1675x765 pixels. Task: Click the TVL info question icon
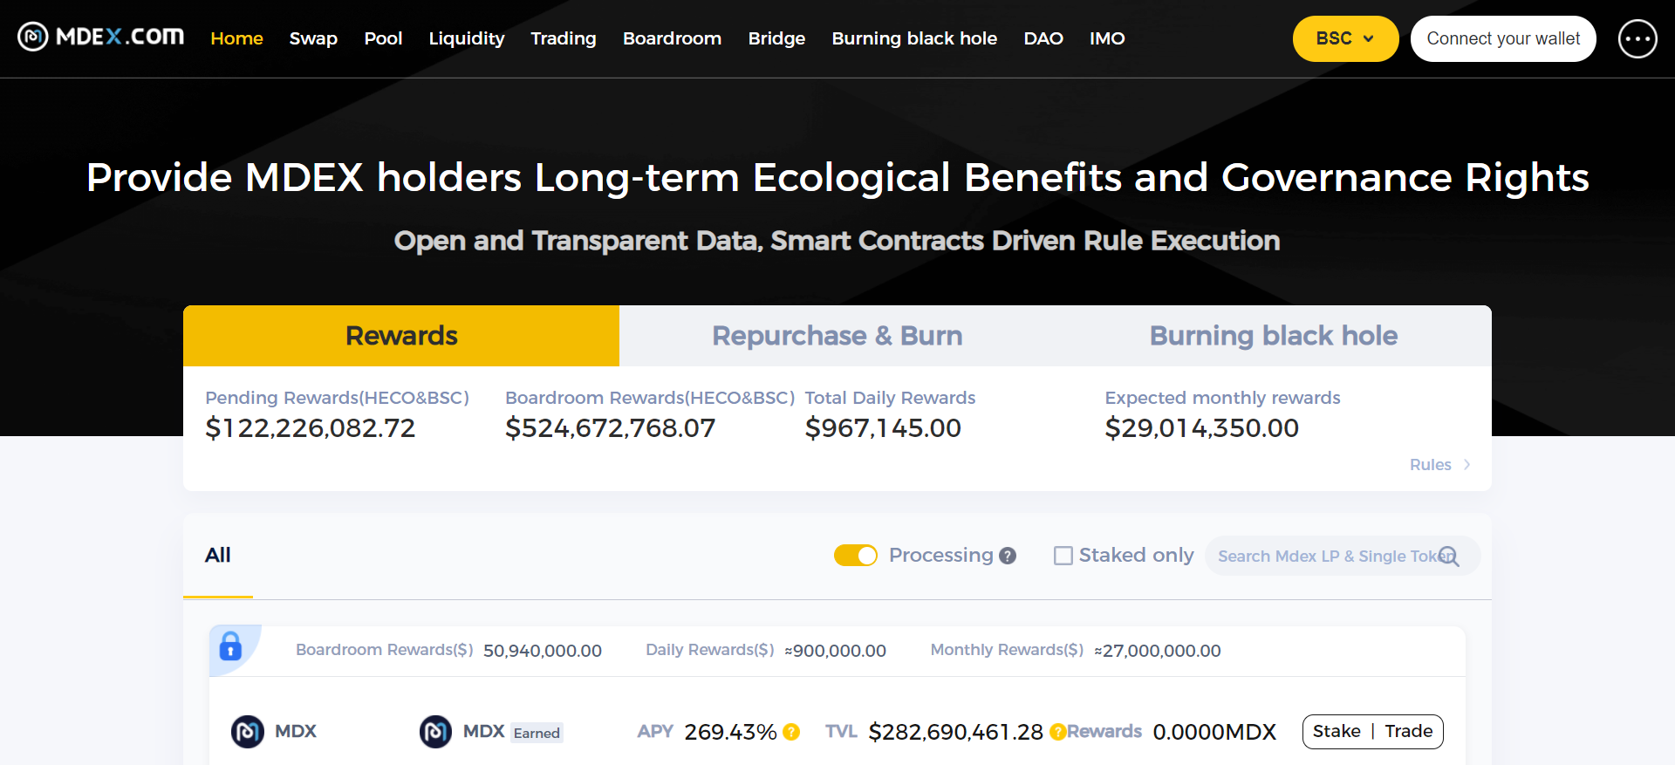1057,732
